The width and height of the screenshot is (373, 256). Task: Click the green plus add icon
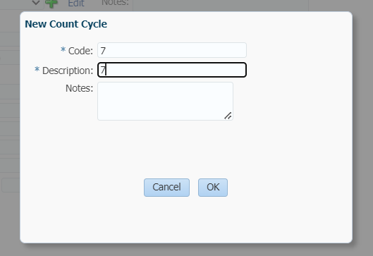(51, 4)
